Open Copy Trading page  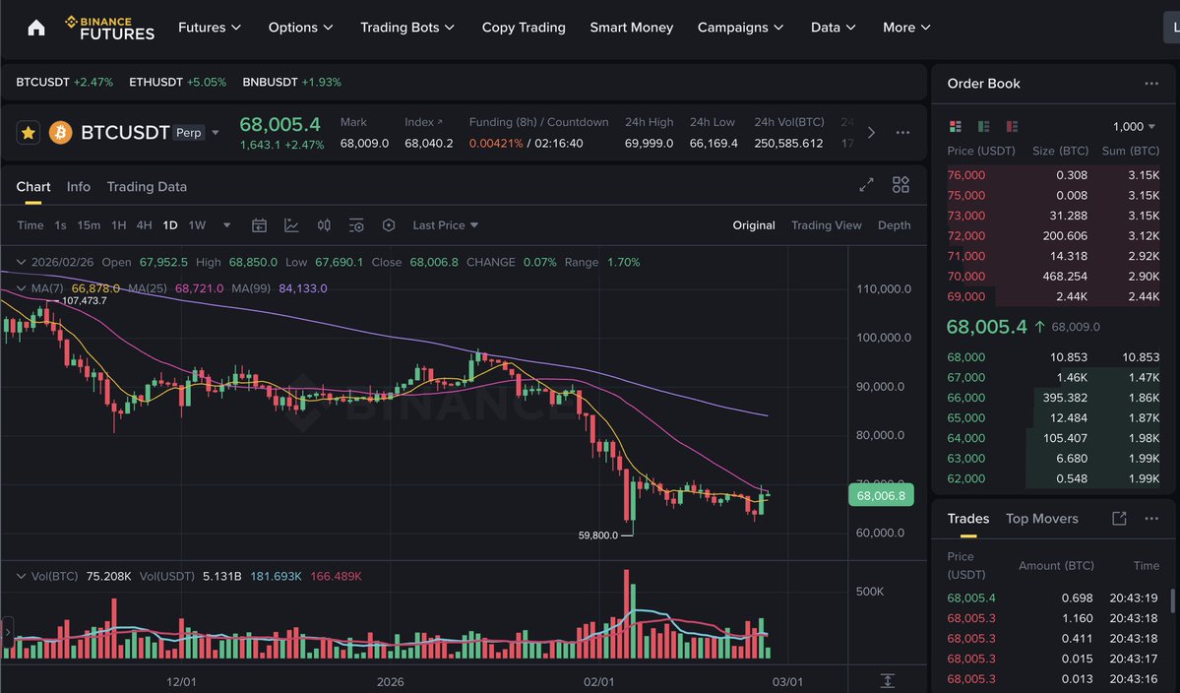[524, 28]
